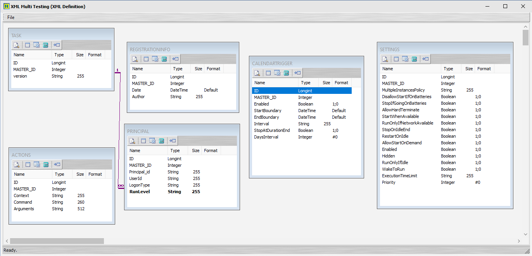The image size is (532, 256).
Task: Click the grid view icon in PRINCIPAL toolbar
Action: pyautogui.click(x=143, y=141)
